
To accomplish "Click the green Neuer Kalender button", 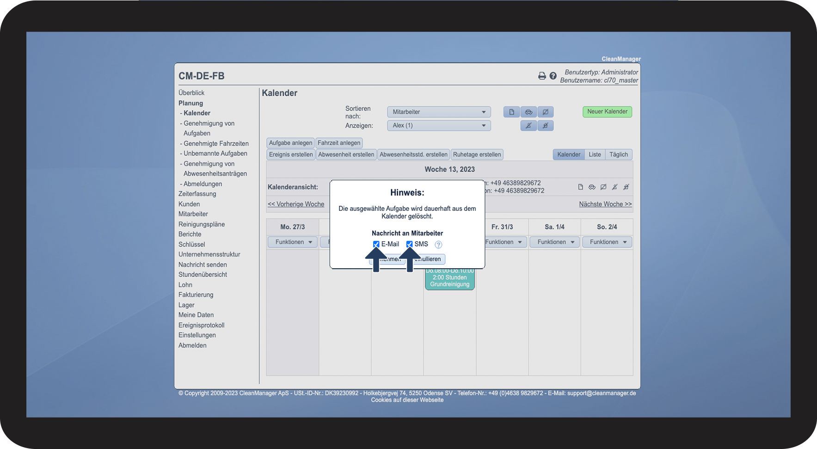I will click(x=607, y=111).
